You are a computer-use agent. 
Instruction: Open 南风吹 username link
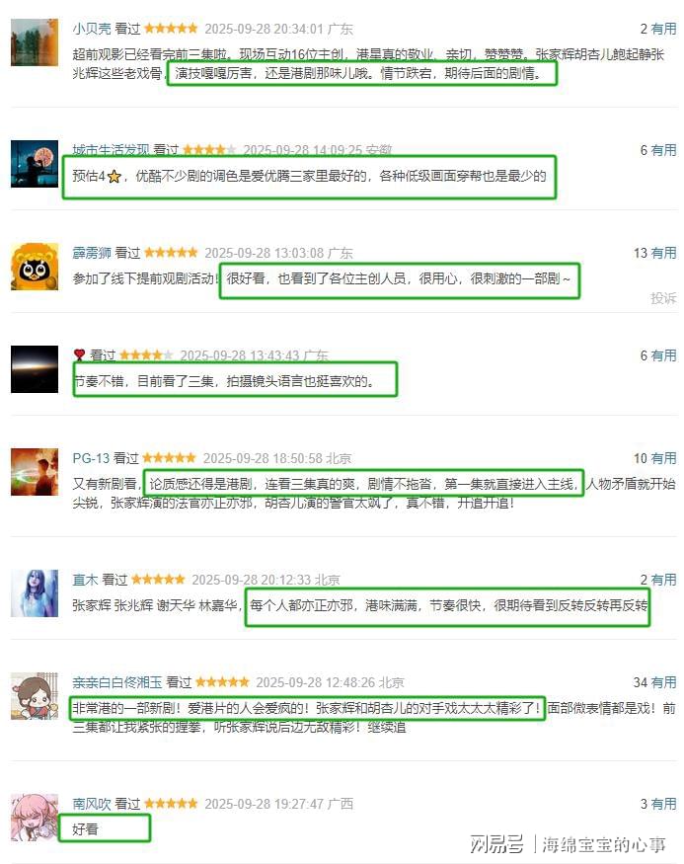[92, 804]
